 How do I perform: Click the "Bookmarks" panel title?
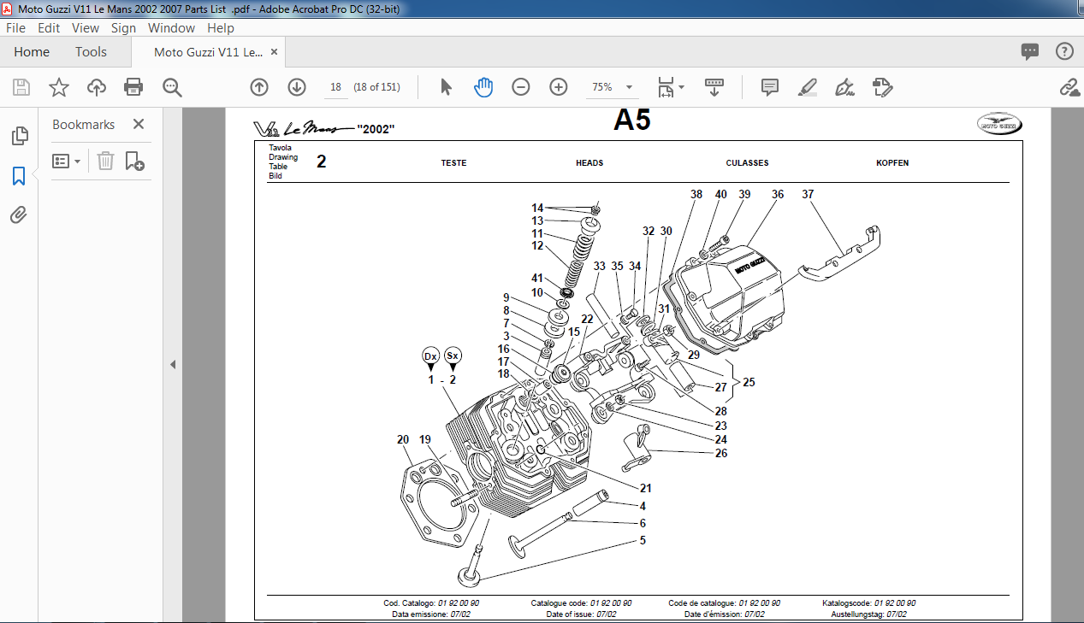(x=83, y=124)
